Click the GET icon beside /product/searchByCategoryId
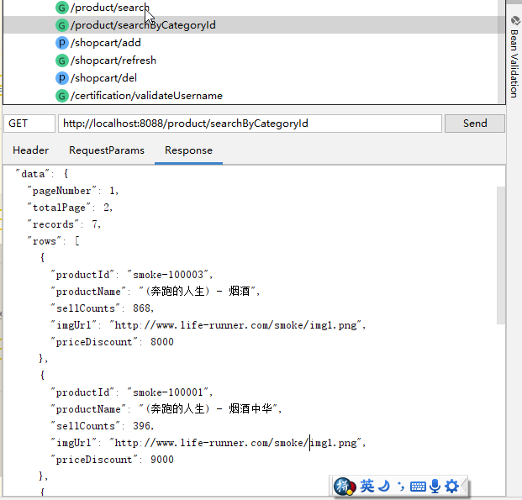The image size is (522, 500). [61, 25]
